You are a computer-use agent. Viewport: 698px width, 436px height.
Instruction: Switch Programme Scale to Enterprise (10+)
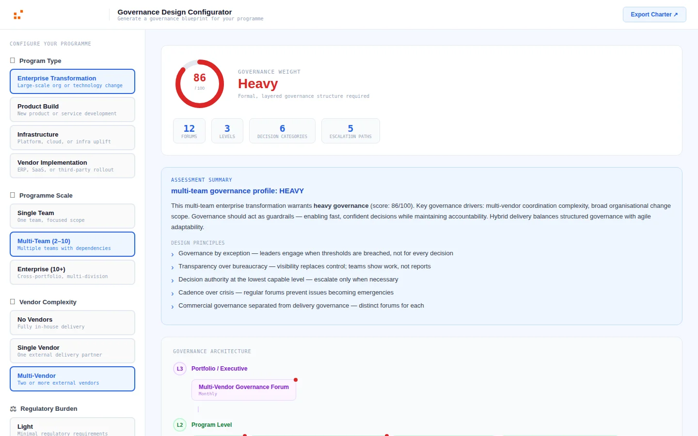tap(72, 272)
